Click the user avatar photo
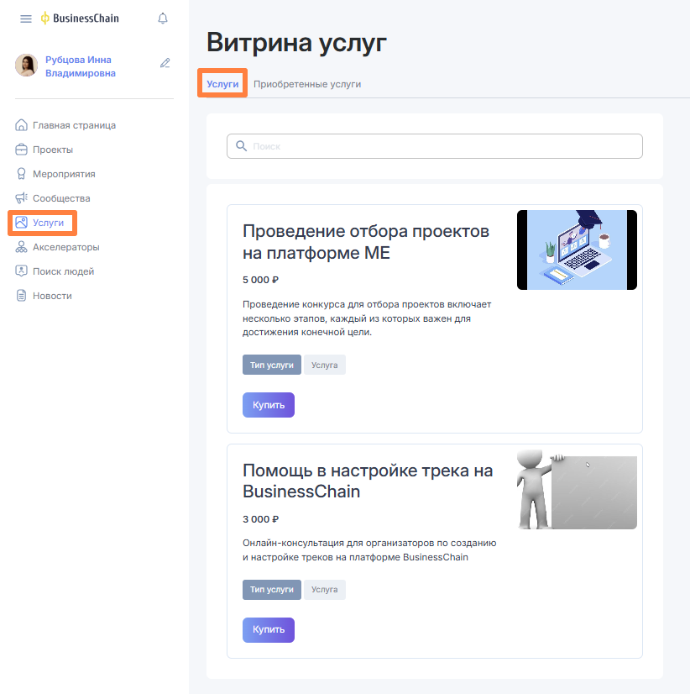The image size is (690, 694). click(26, 66)
